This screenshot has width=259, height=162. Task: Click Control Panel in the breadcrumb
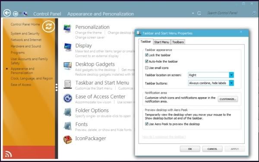[x=47, y=14]
